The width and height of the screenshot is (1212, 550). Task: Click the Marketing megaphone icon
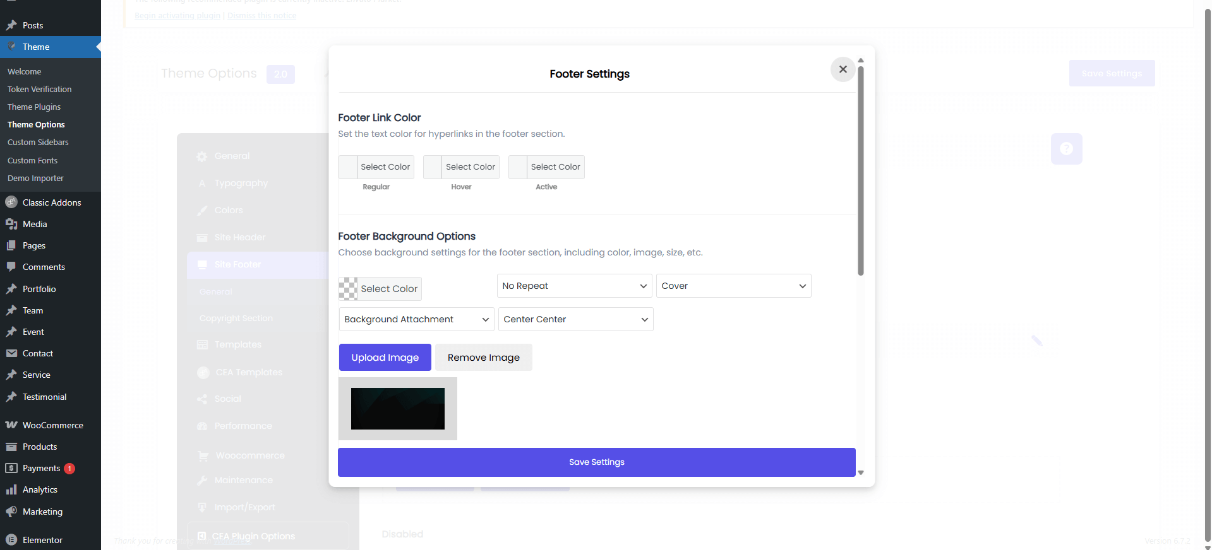coord(11,512)
